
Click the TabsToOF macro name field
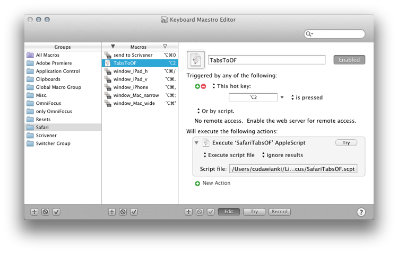point(266,60)
